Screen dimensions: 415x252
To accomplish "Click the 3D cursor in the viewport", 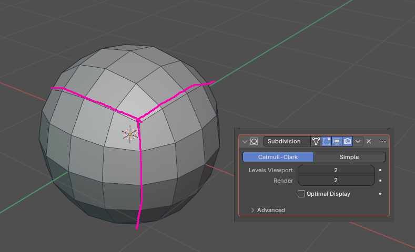I will tap(130, 134).
